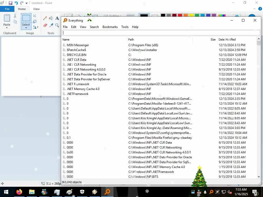
Task: Select the Eraser tool
Action: 45,25
